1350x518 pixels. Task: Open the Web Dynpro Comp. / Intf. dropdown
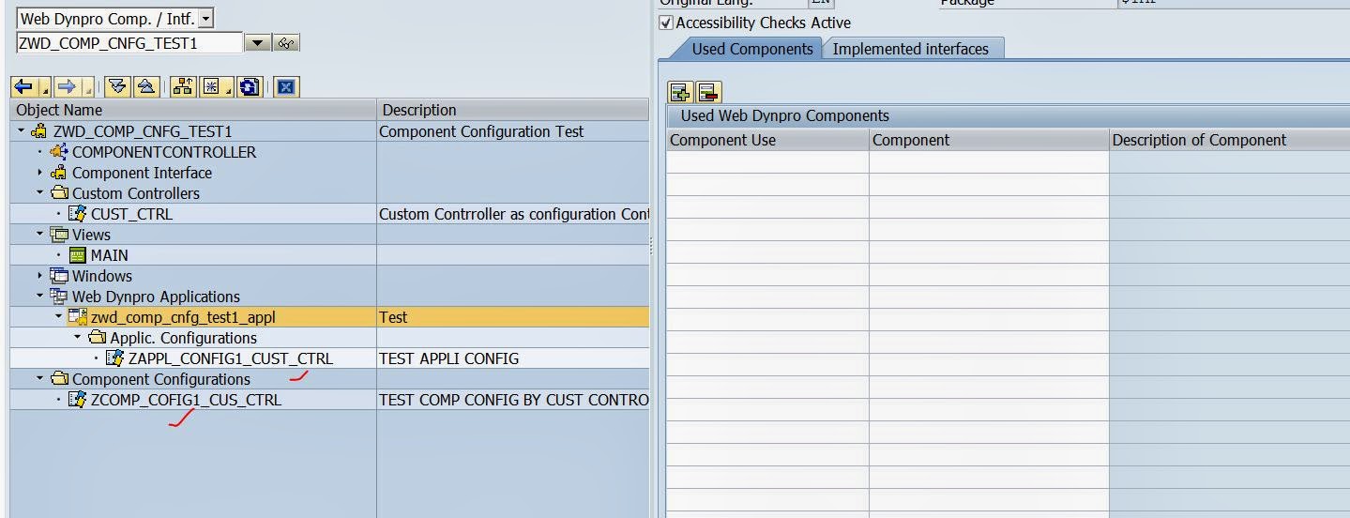206,19
